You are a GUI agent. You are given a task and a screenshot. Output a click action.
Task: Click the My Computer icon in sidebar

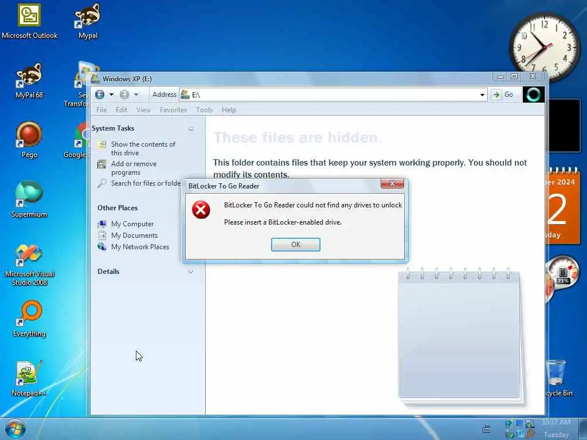[102, 224]
